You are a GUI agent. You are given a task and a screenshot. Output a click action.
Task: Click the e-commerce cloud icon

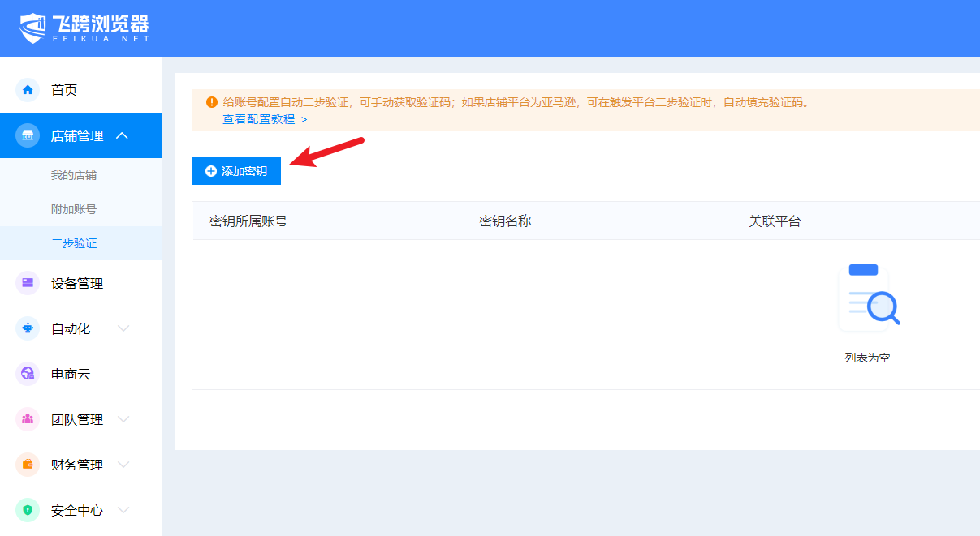point(28,374)
